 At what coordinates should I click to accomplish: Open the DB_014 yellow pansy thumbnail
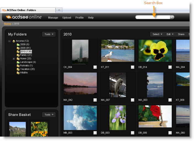point(155,51)
